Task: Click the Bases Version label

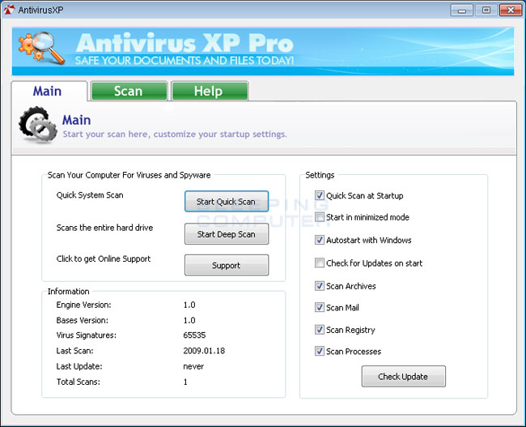Action: 83,320
